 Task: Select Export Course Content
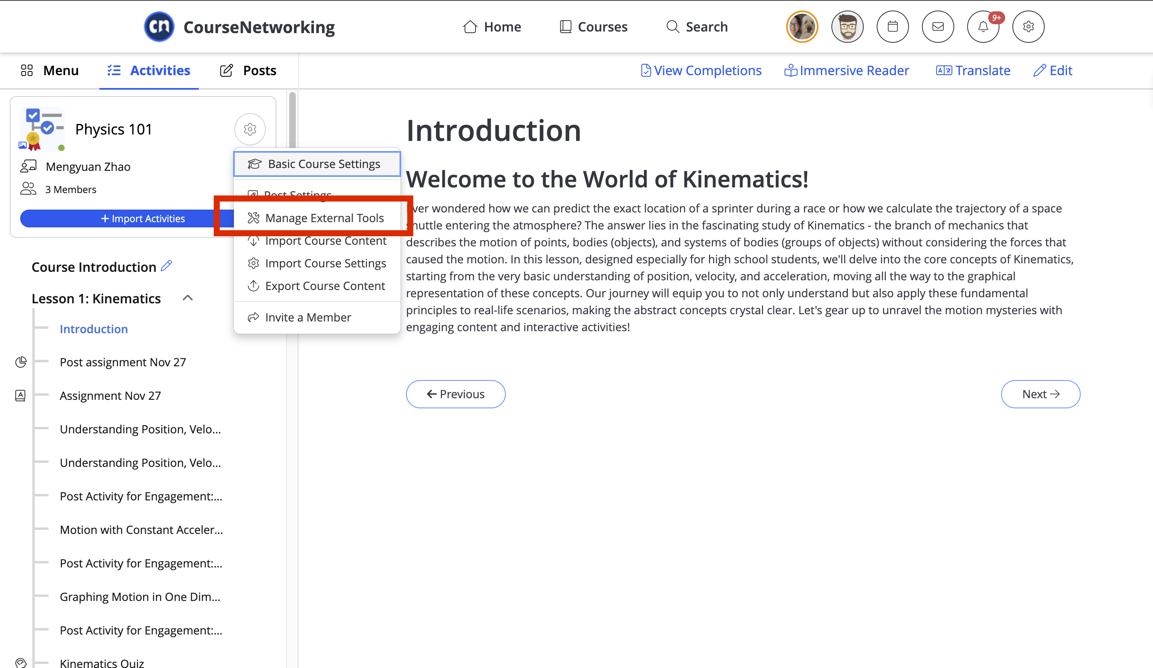(317, 286)
